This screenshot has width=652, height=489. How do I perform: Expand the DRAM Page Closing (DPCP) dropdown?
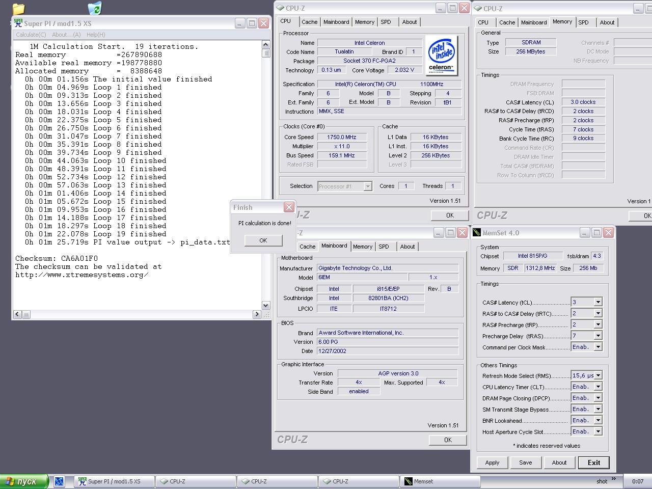598,398
